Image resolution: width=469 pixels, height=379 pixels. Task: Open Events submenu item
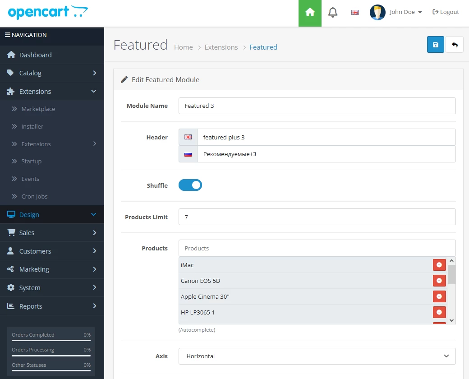click(x=52, y=179)
